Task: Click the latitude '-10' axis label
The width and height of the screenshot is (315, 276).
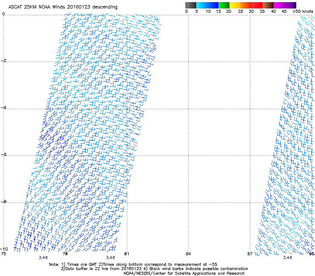Action: pyautogui.click(x=4, y=249)
